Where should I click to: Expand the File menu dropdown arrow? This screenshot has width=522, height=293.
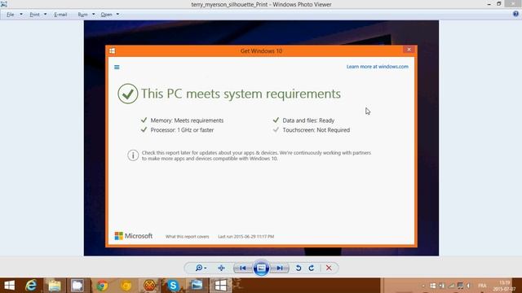(21, 15)
